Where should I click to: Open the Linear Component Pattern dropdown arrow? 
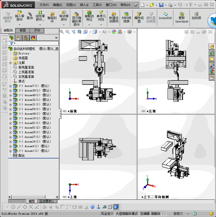[x=40, y=25]
